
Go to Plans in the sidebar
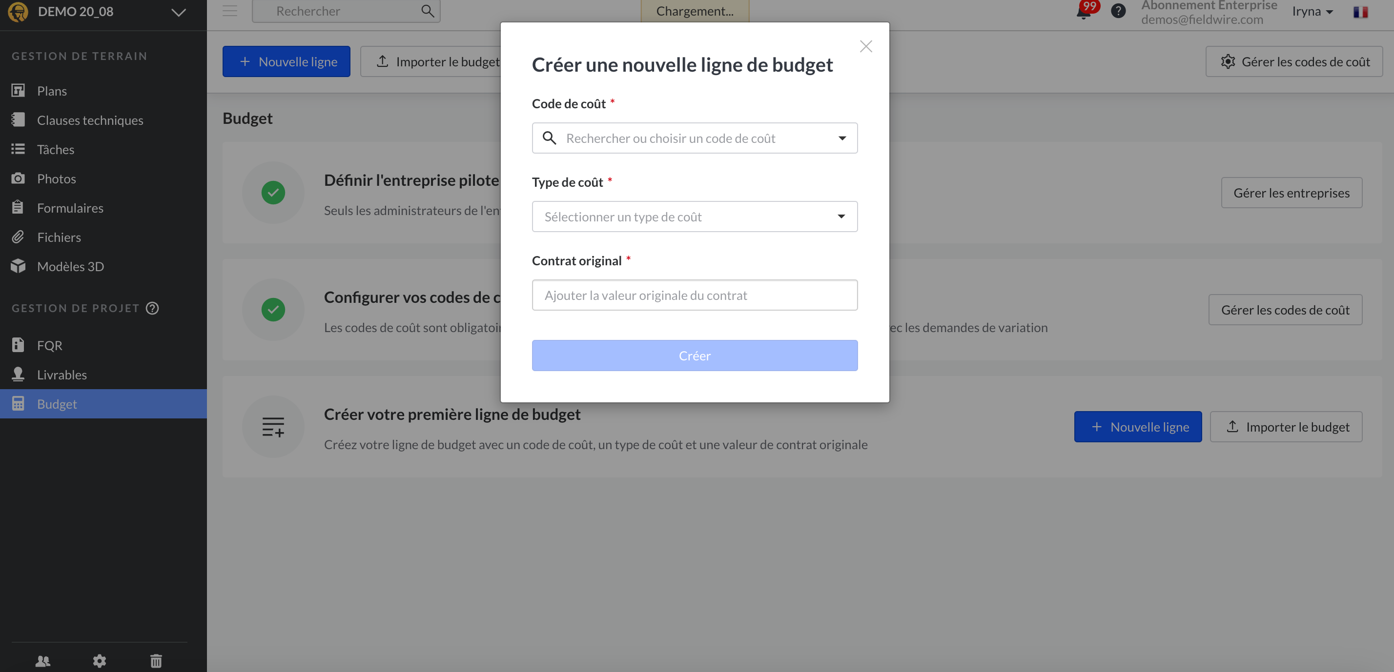click(x=52, y=91)
